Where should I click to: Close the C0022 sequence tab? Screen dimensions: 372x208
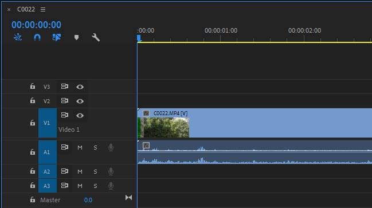pyautogui.click(x=9, y=10)
